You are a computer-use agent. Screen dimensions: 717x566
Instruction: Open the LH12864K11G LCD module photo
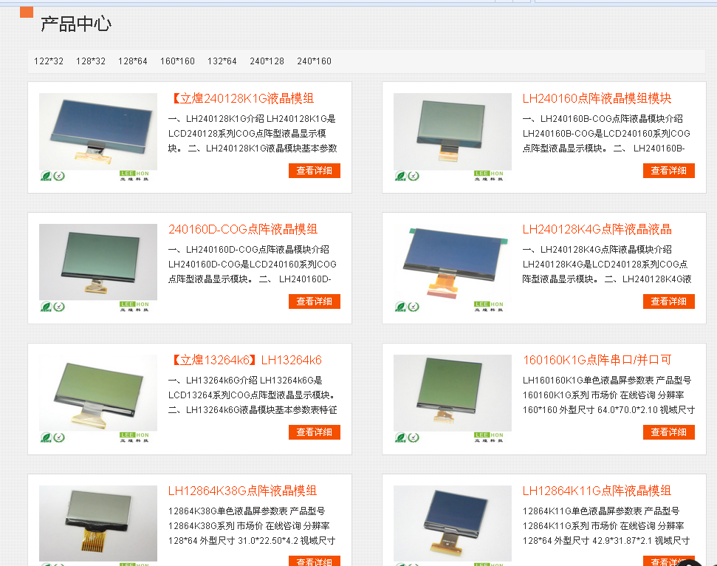(452, 526)
